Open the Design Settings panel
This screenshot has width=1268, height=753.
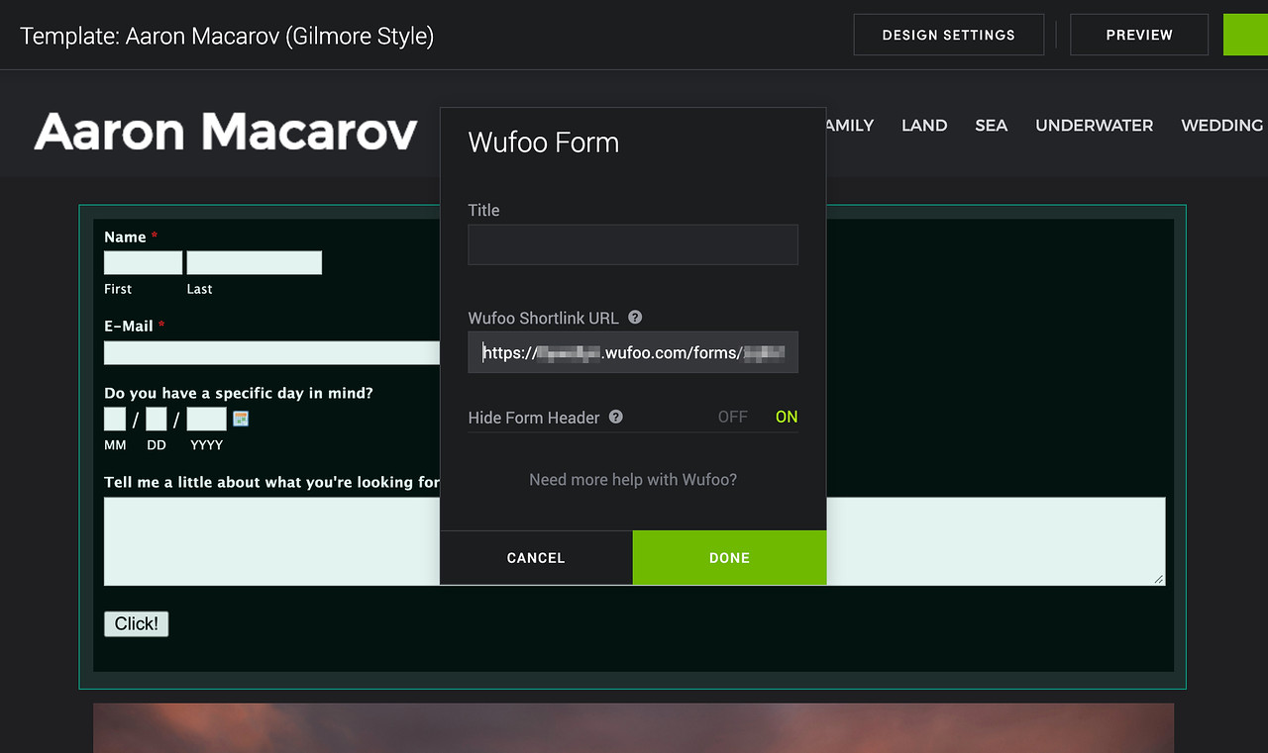(x=949, y=35)
